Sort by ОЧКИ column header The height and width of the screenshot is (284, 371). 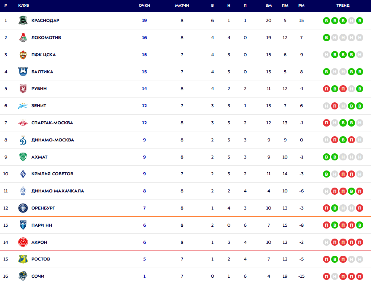144,6
